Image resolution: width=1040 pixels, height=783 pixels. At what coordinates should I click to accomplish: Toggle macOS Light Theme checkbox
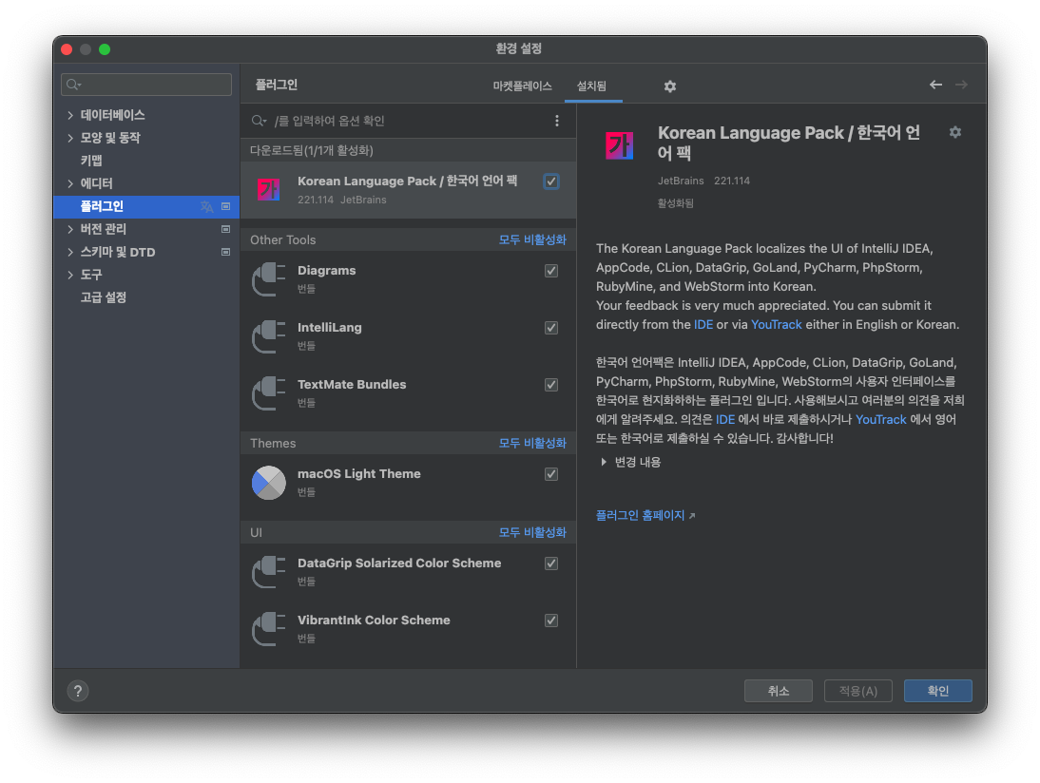[x=551, y=474]
